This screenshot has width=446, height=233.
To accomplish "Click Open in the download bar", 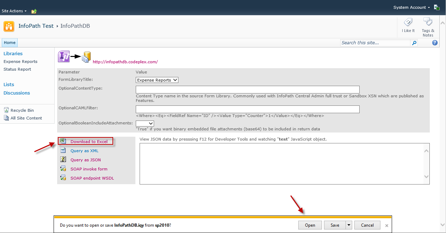I will point(310,225).
